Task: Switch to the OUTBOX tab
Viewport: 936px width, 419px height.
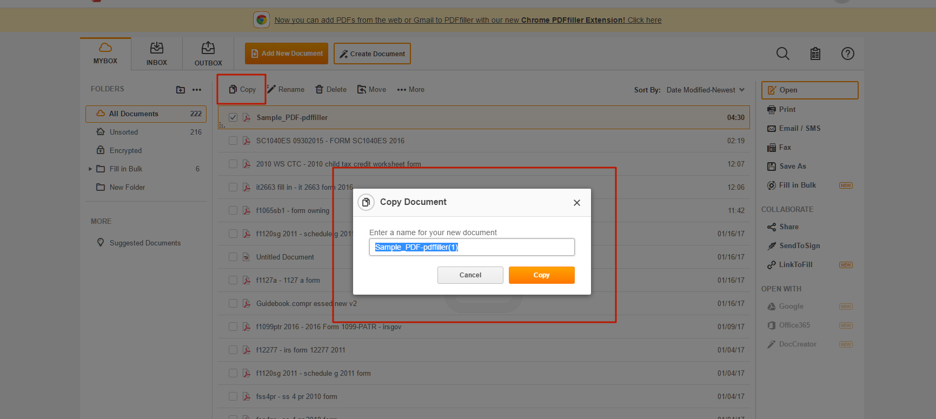Action: click(208, 54)
